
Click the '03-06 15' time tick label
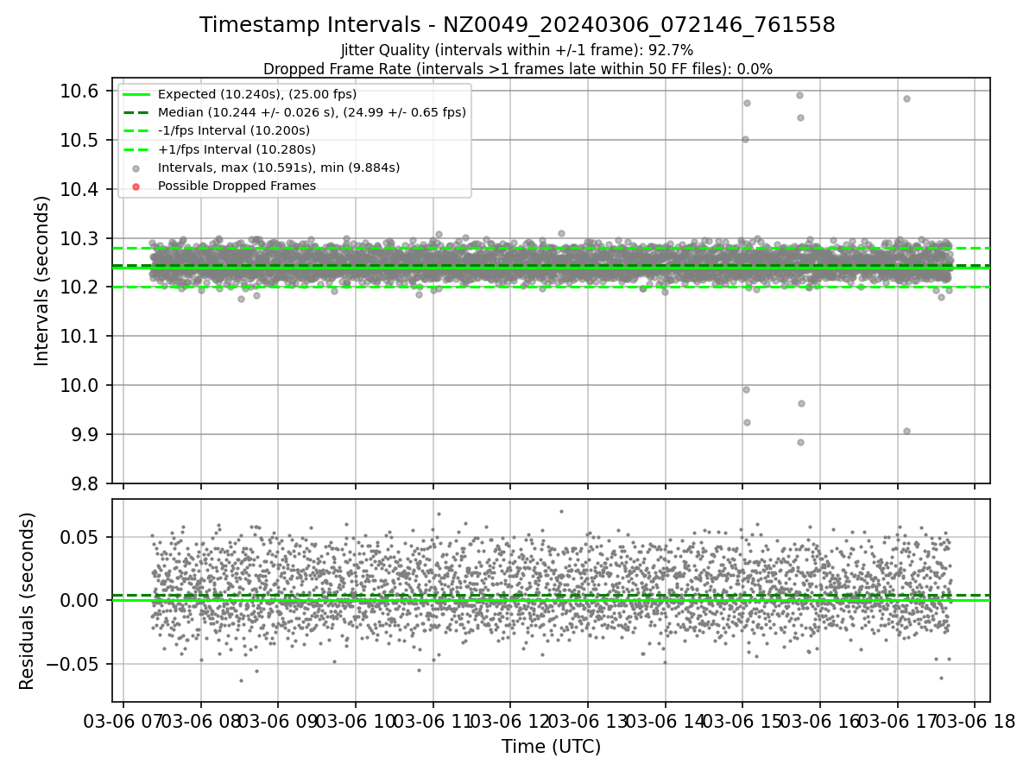[742, 720]
